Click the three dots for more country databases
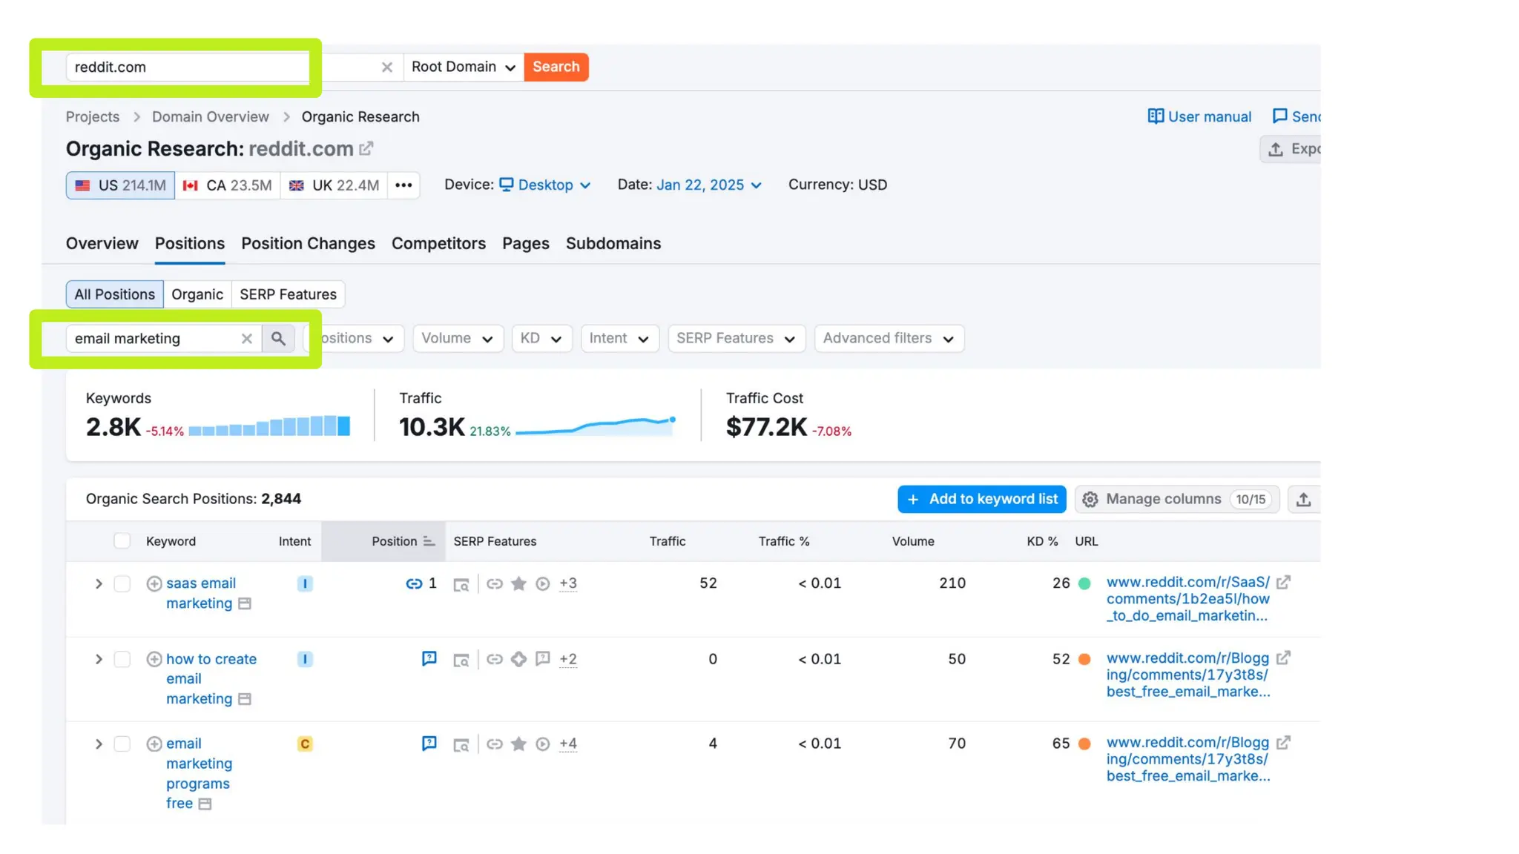Viewport: 1519px width, 854px height. [x=403, y=185]
